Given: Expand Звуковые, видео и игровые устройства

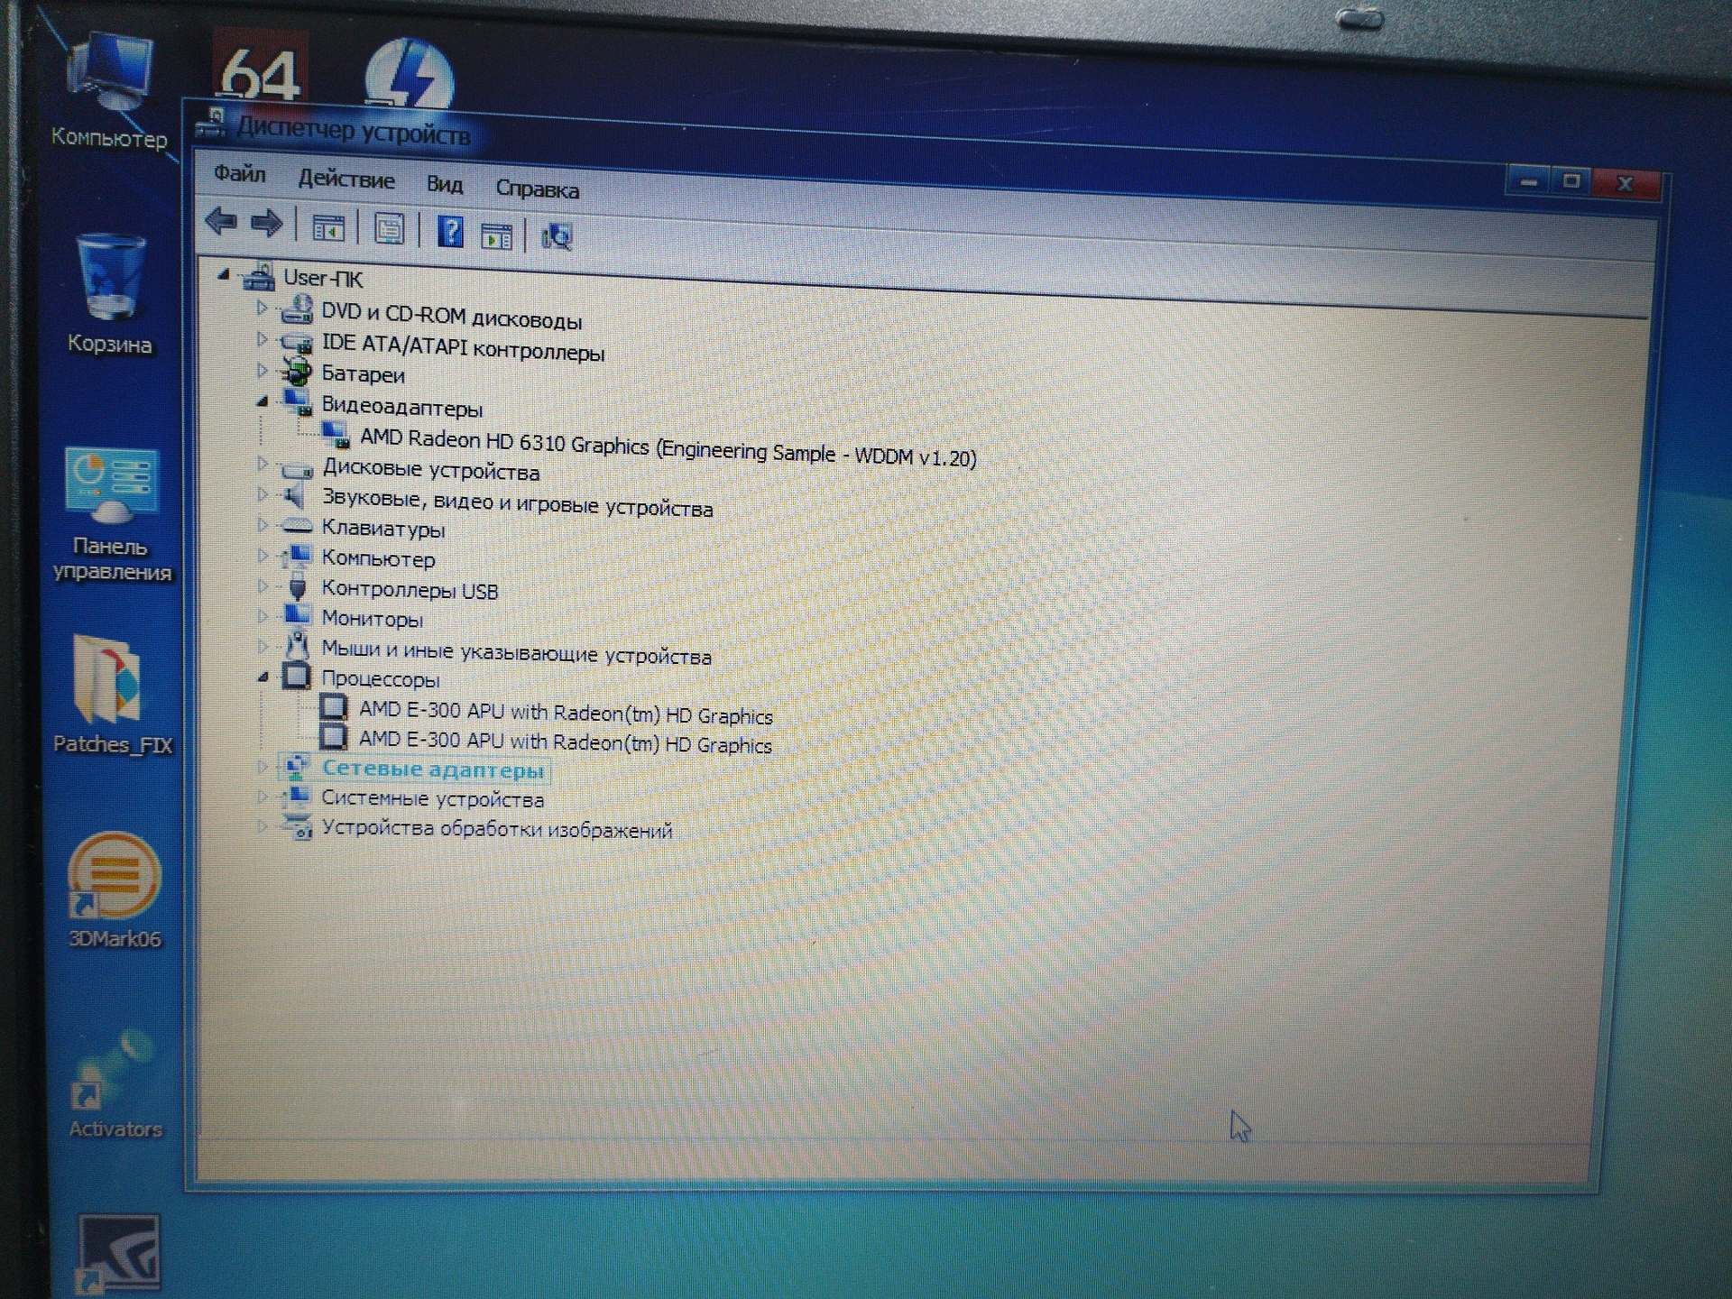Looking at the screenshot, I should (x=263, y=494).
